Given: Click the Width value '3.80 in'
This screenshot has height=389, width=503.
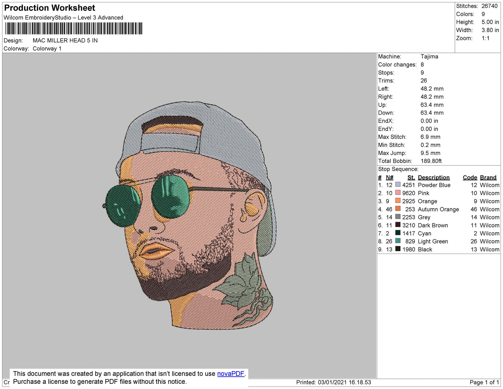Looking at the screenshot, I should (490, 30).
